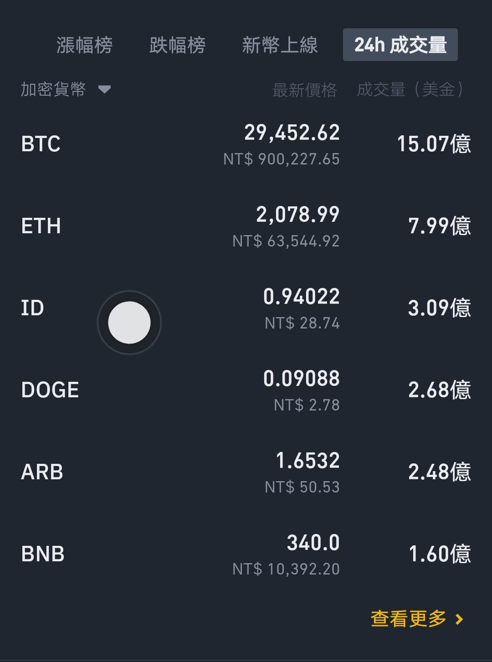Open the ETH coin row
Screen dimensions: 492x662
(x=246, y=226)
